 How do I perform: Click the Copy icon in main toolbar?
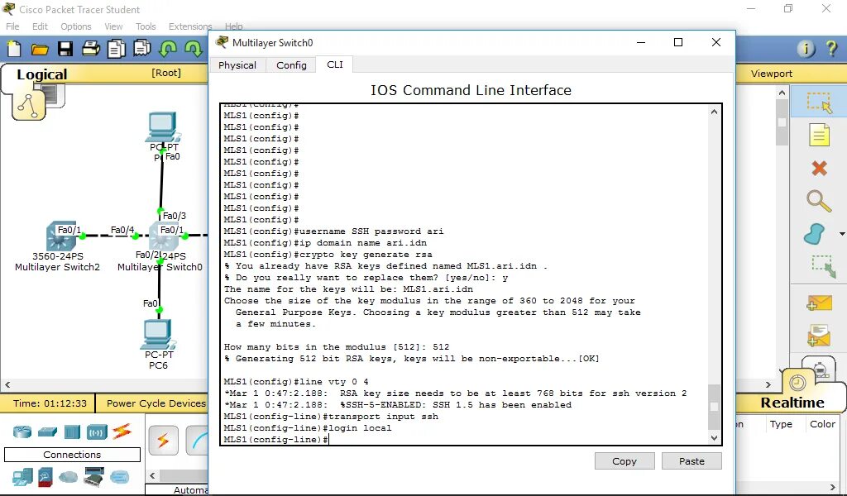tap(116, 49)
